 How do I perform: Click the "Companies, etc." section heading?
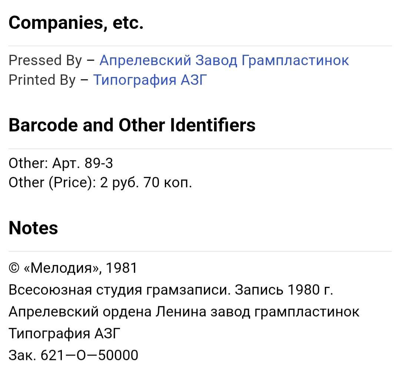[x=76, y=23]
